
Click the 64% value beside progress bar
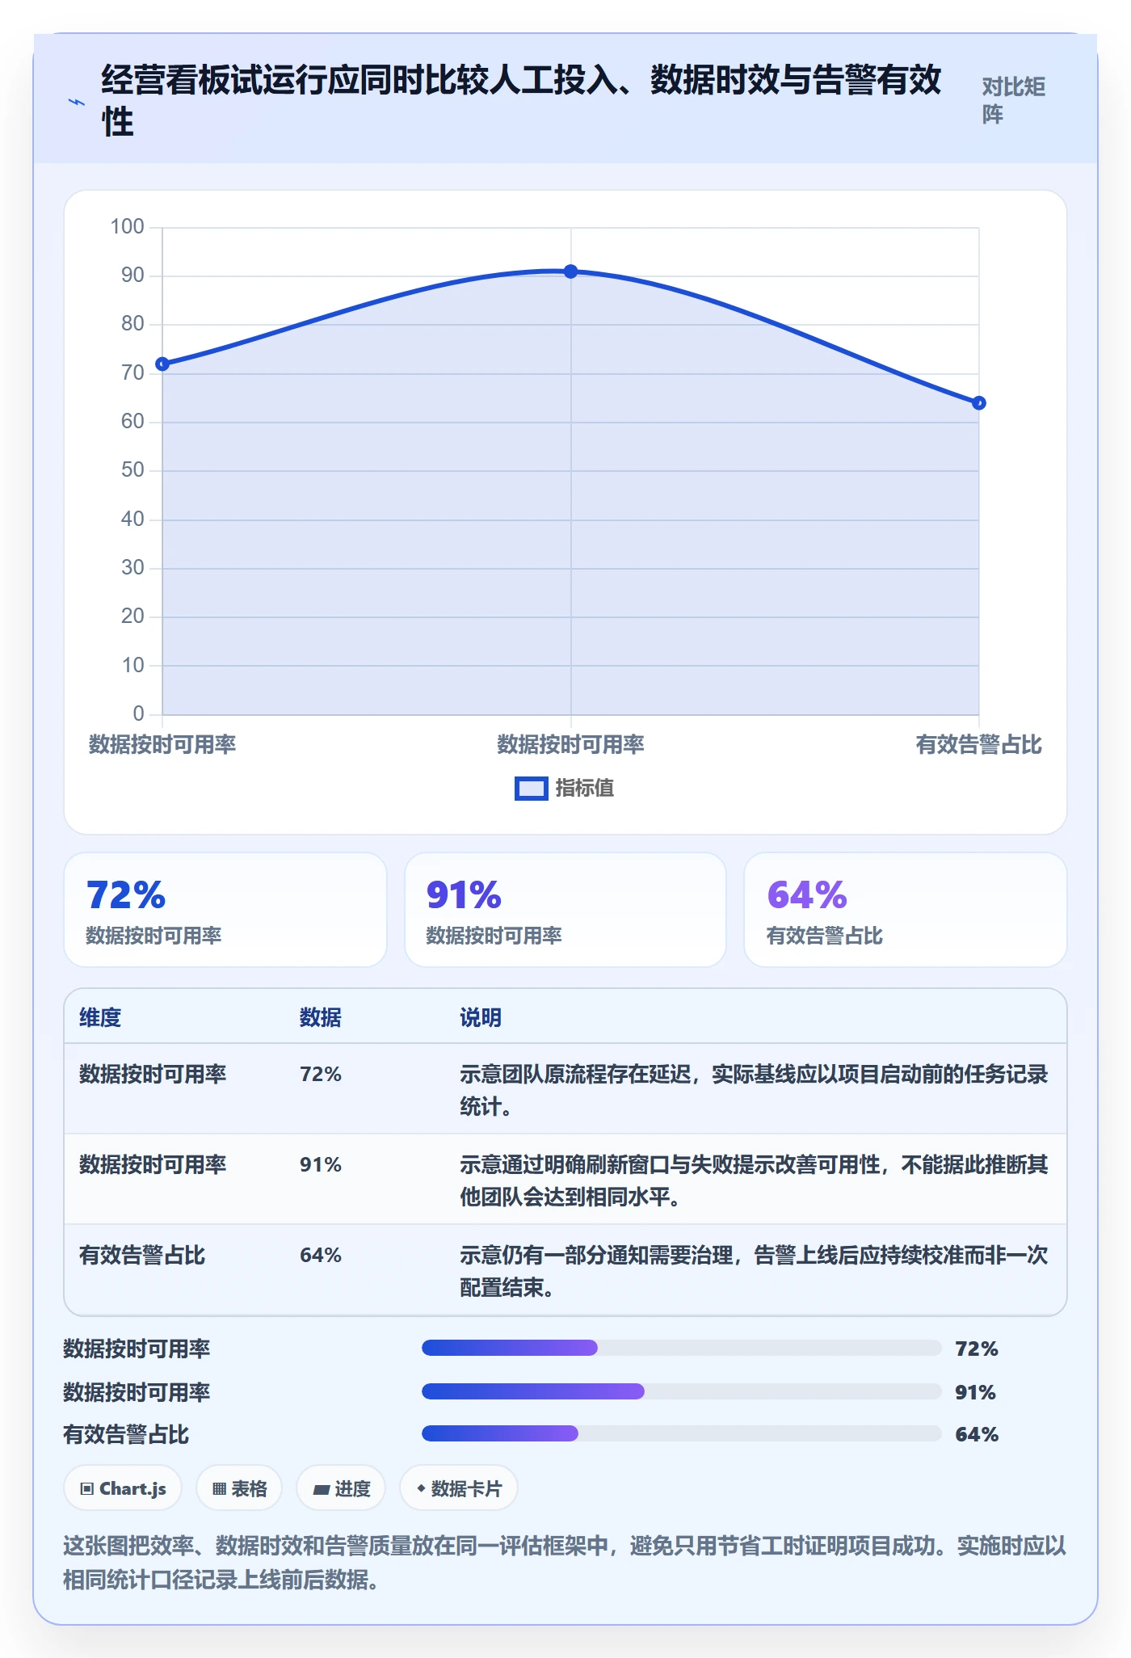(977, 1434)
